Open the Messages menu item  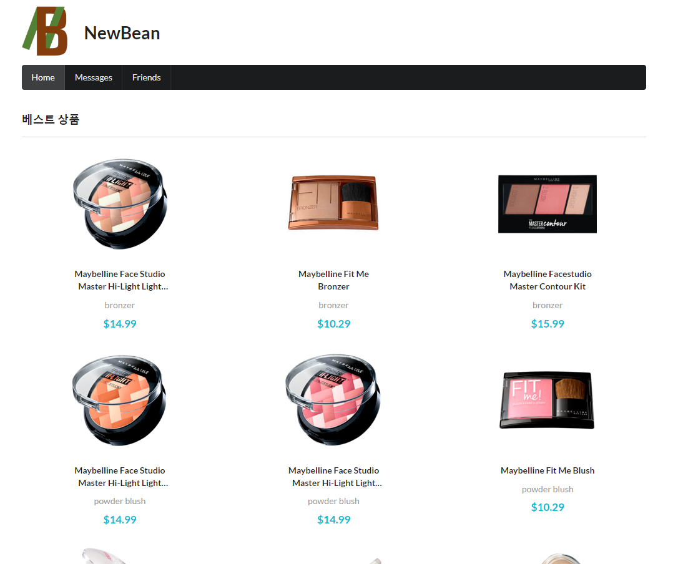(x=94, y=77)
